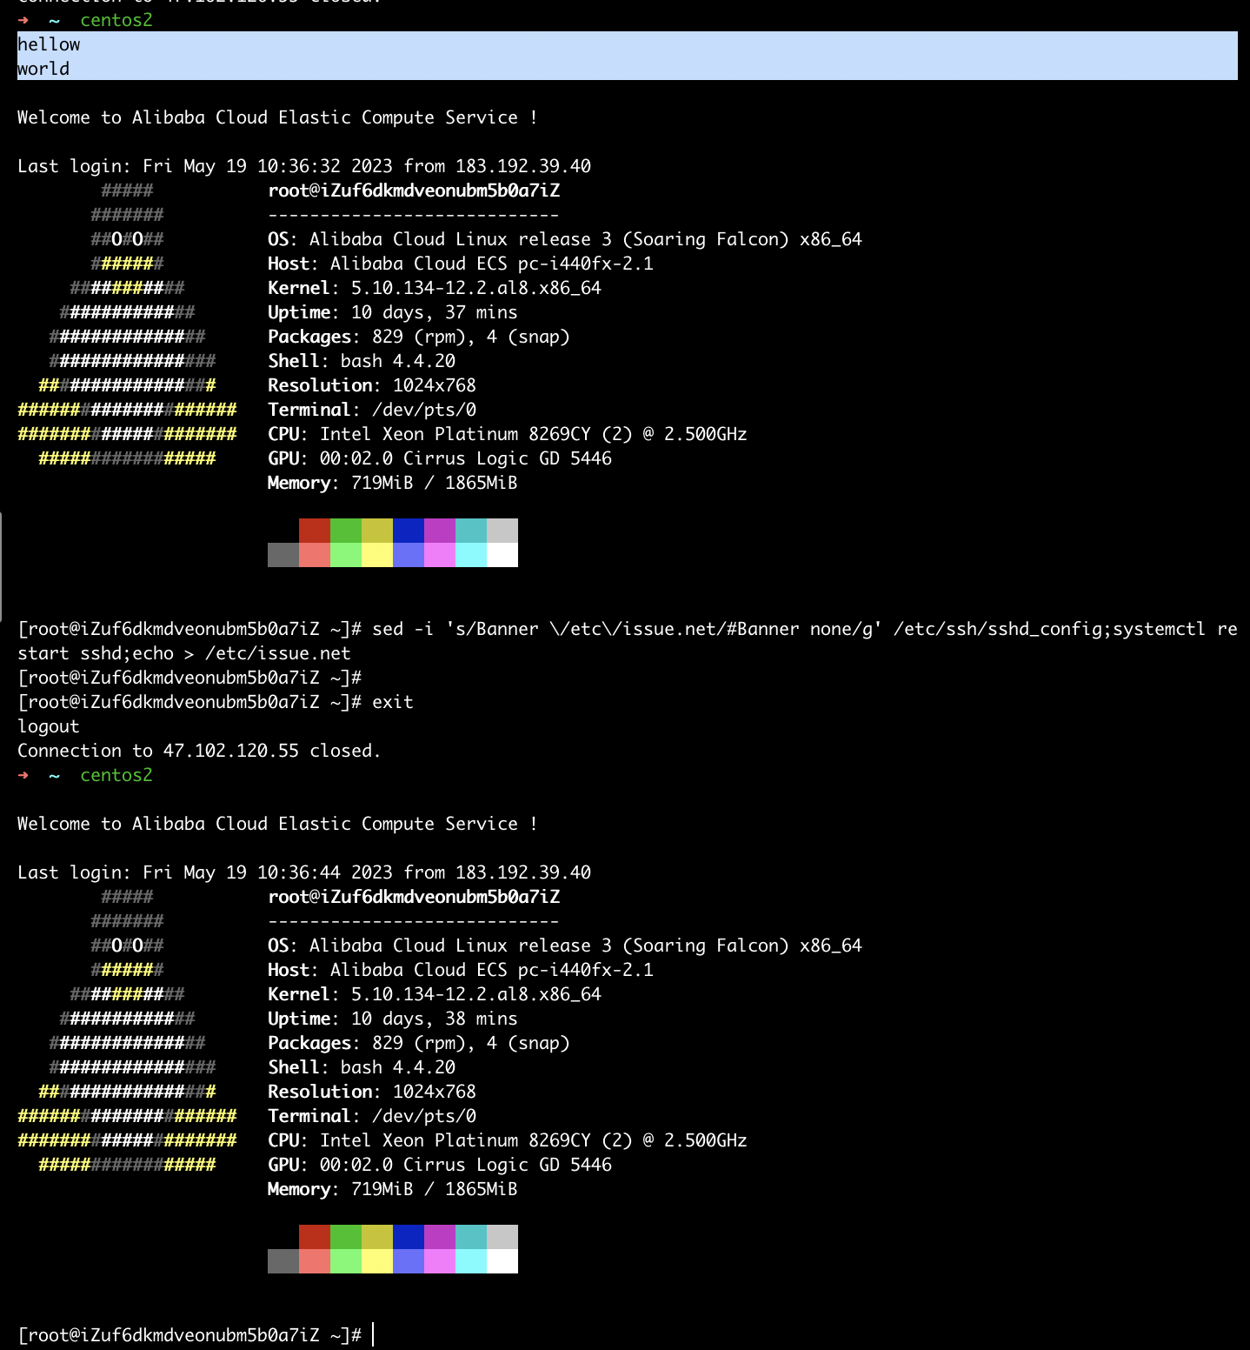Click the "logout" output line
The height and width of the screenshot is (1350, 1250).
[49, 726]
